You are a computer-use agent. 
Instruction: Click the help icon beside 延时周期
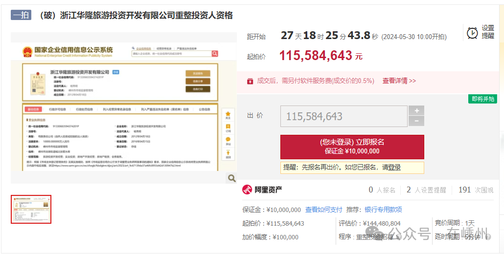(487, 237)
